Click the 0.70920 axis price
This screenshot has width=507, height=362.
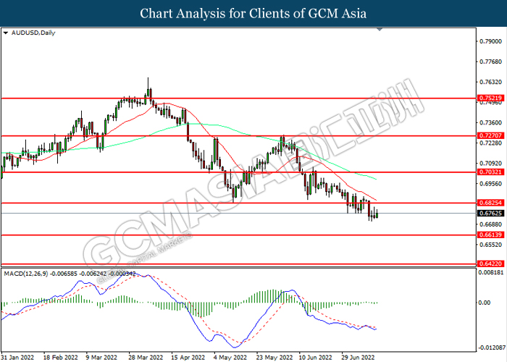(491, 164)
